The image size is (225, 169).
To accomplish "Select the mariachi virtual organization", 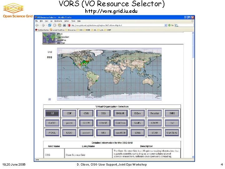I will pos(86,133).
